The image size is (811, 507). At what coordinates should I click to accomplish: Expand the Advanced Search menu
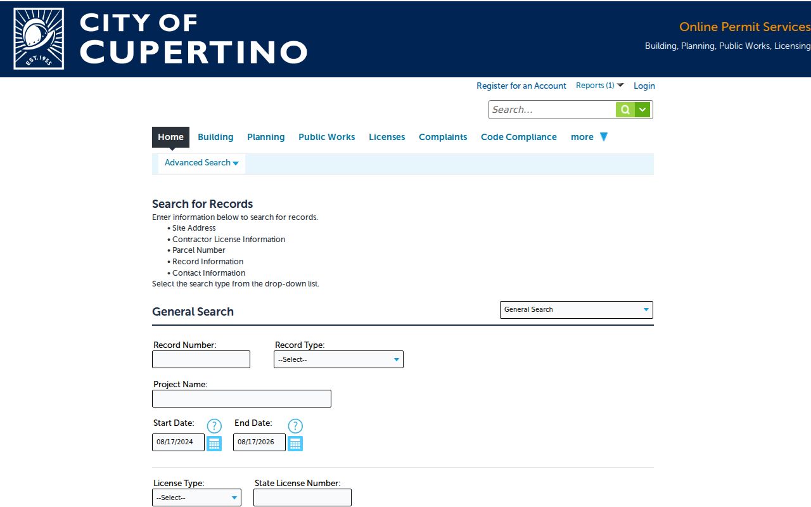point(201,163)
